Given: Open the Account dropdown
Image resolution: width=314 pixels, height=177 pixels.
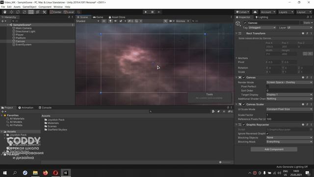Looking at the screenshot, I should tap(268, 12).
